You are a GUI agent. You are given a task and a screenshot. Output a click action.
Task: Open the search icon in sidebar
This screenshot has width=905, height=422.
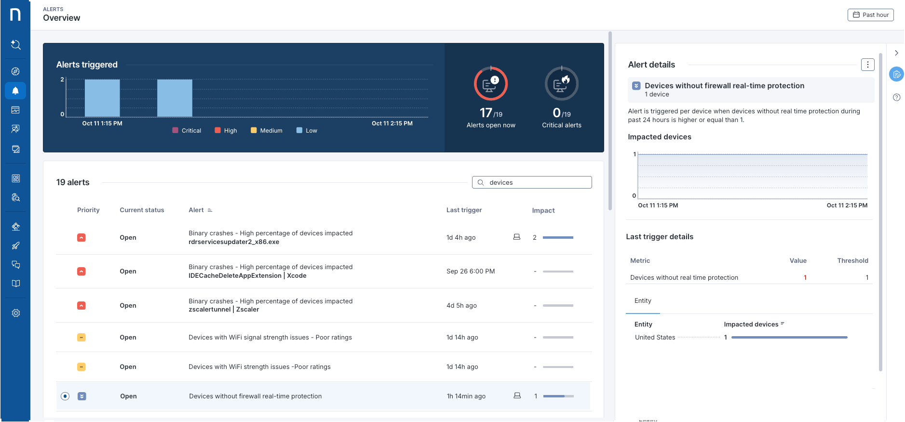click(15, 45)
